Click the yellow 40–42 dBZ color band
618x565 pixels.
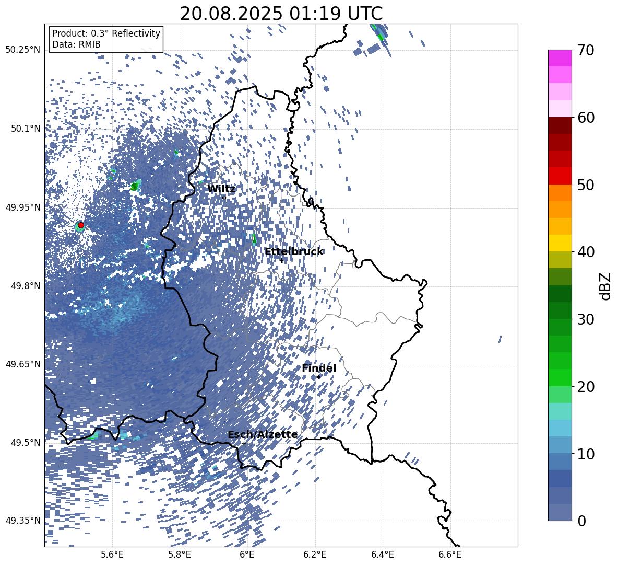[x=560, y=243]
